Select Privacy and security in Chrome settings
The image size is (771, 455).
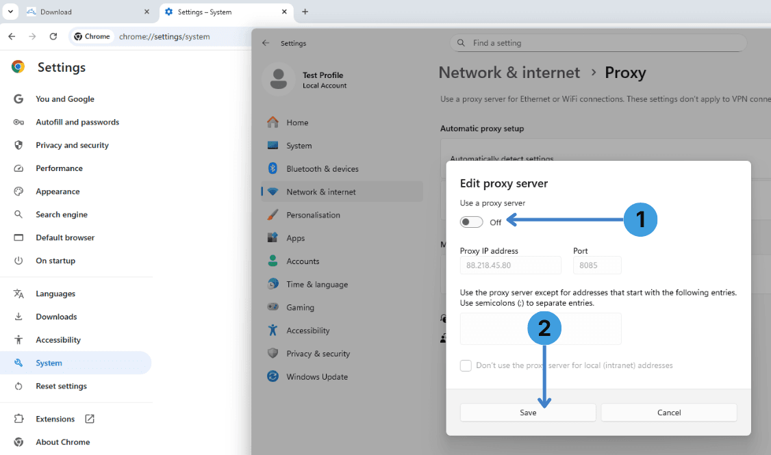(72, 145)
